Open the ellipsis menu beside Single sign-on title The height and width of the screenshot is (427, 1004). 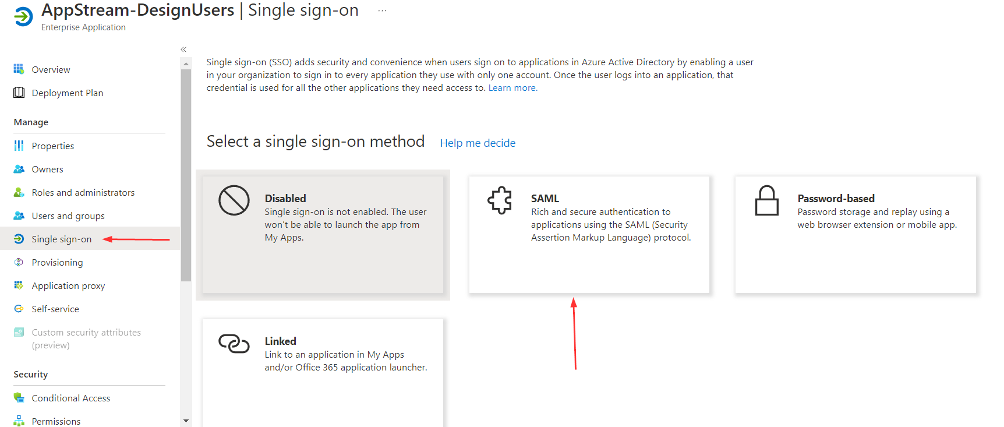tap(382, 10)
